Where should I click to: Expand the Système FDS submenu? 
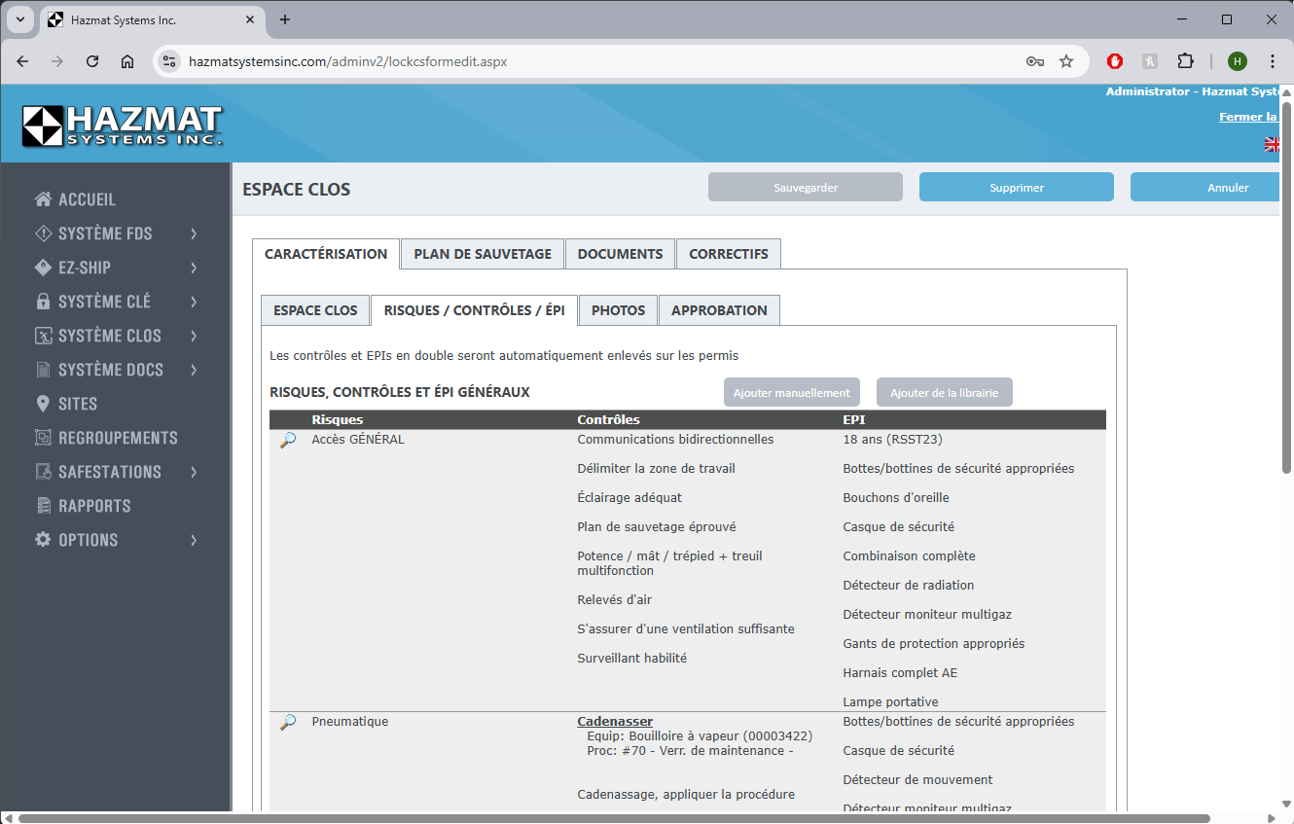pyautogui.click(x=194, y=233)
